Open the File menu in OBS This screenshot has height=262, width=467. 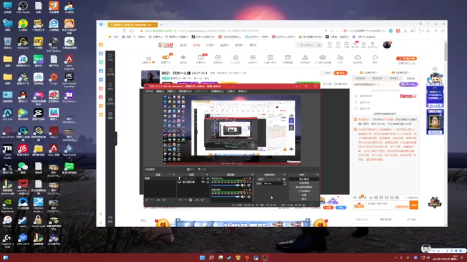tap(149, 91)
